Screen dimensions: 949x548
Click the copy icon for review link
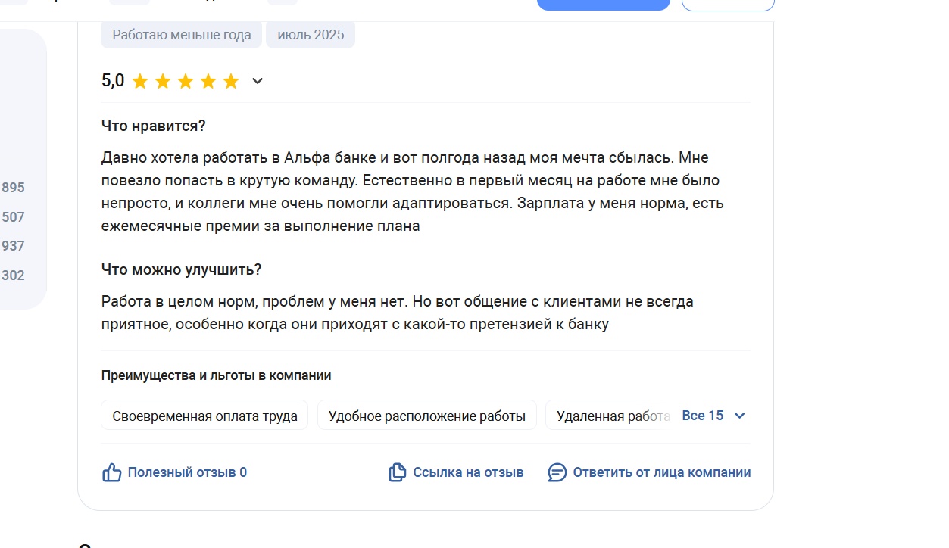pyautogui.click(x=398, y=472)
